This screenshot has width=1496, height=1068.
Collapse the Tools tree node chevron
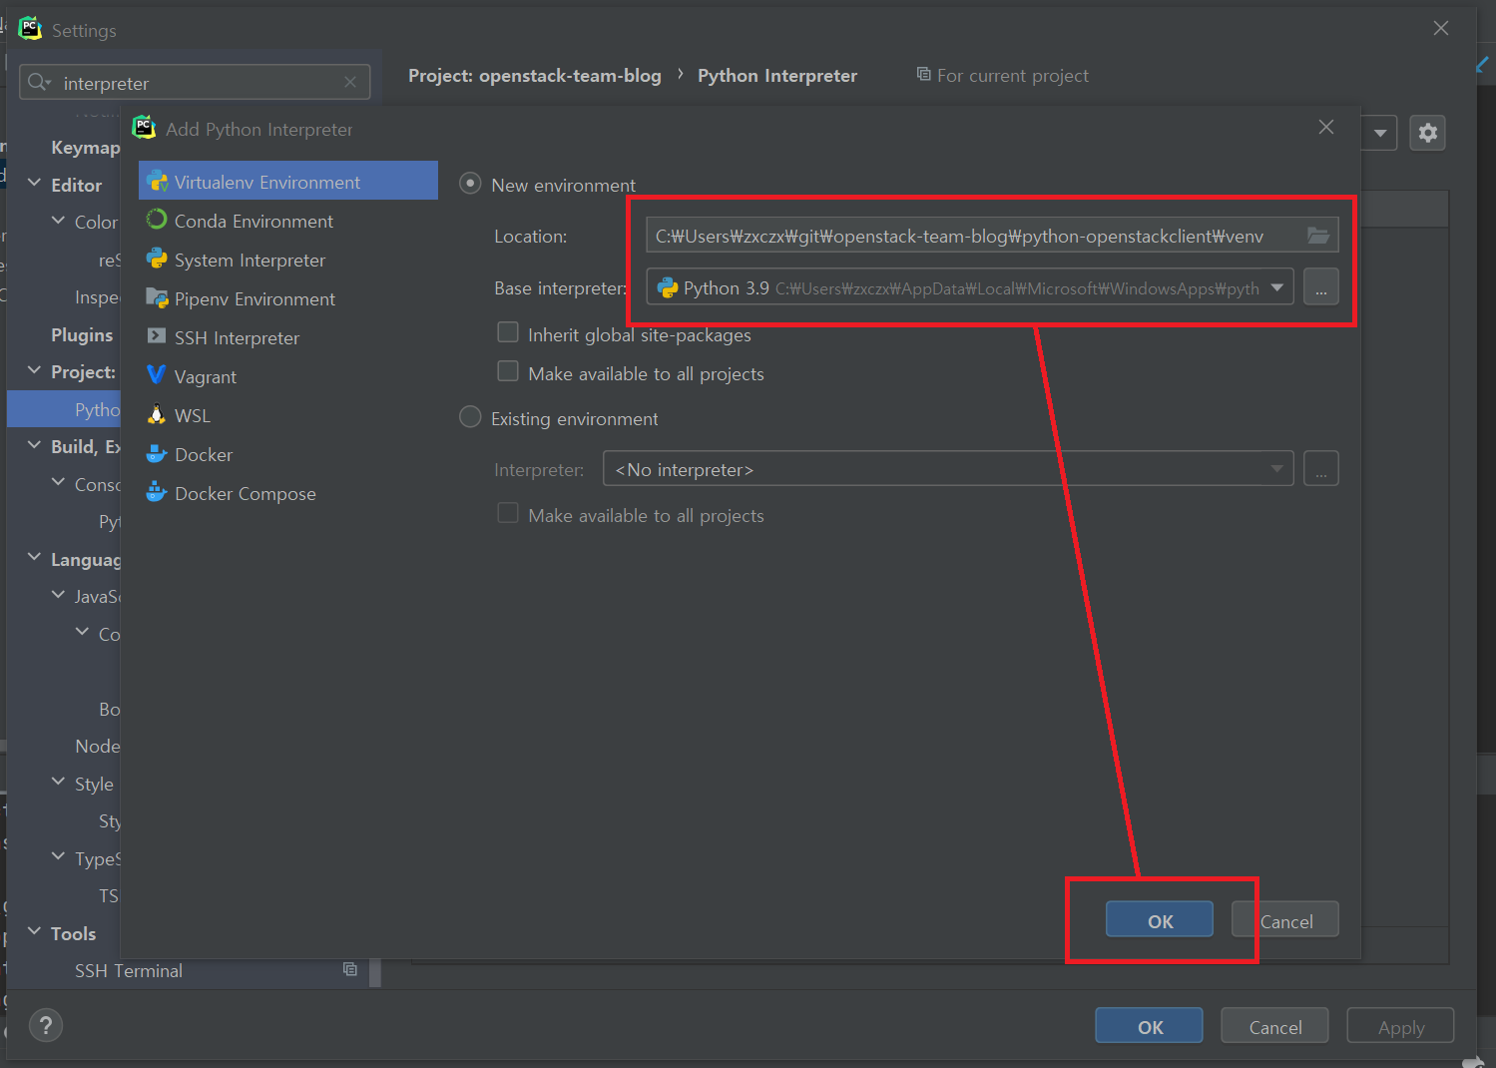point(35,932)
